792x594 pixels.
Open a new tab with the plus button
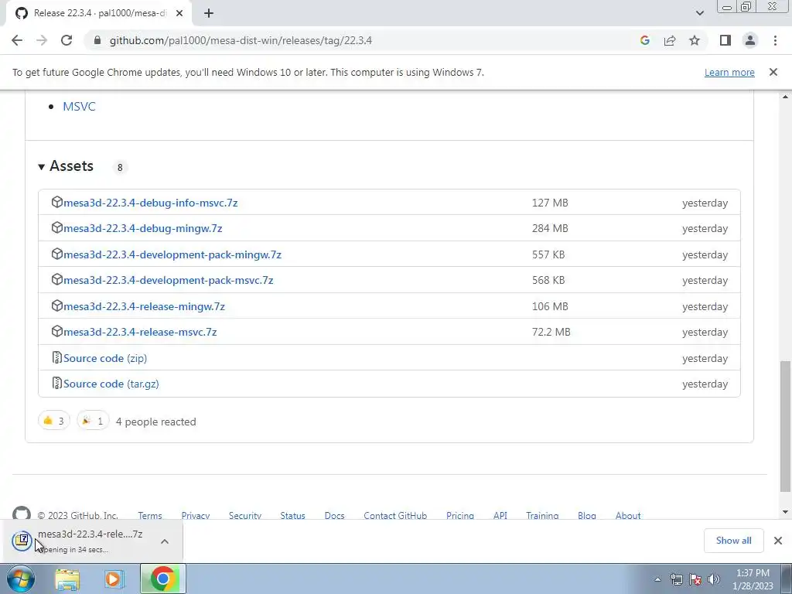pyautogui.click(x=209, y=13)
